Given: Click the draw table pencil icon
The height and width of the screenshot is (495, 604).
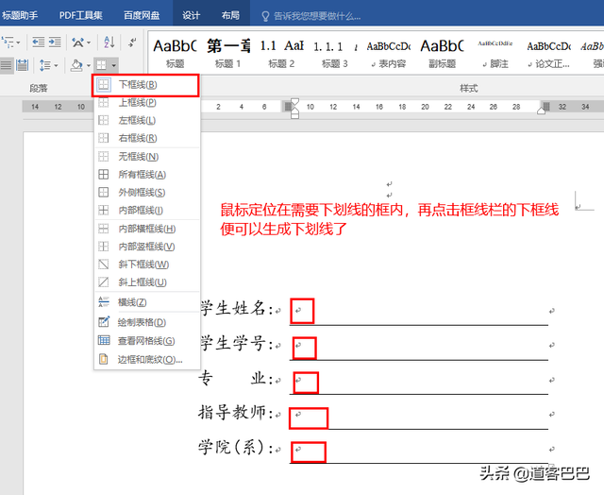Looking at the screenshot, I should tap(104, 322).
